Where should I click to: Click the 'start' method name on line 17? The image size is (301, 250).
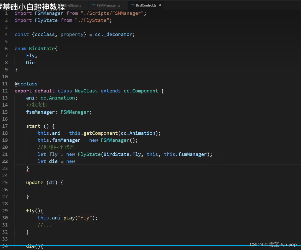coord(33,126)
